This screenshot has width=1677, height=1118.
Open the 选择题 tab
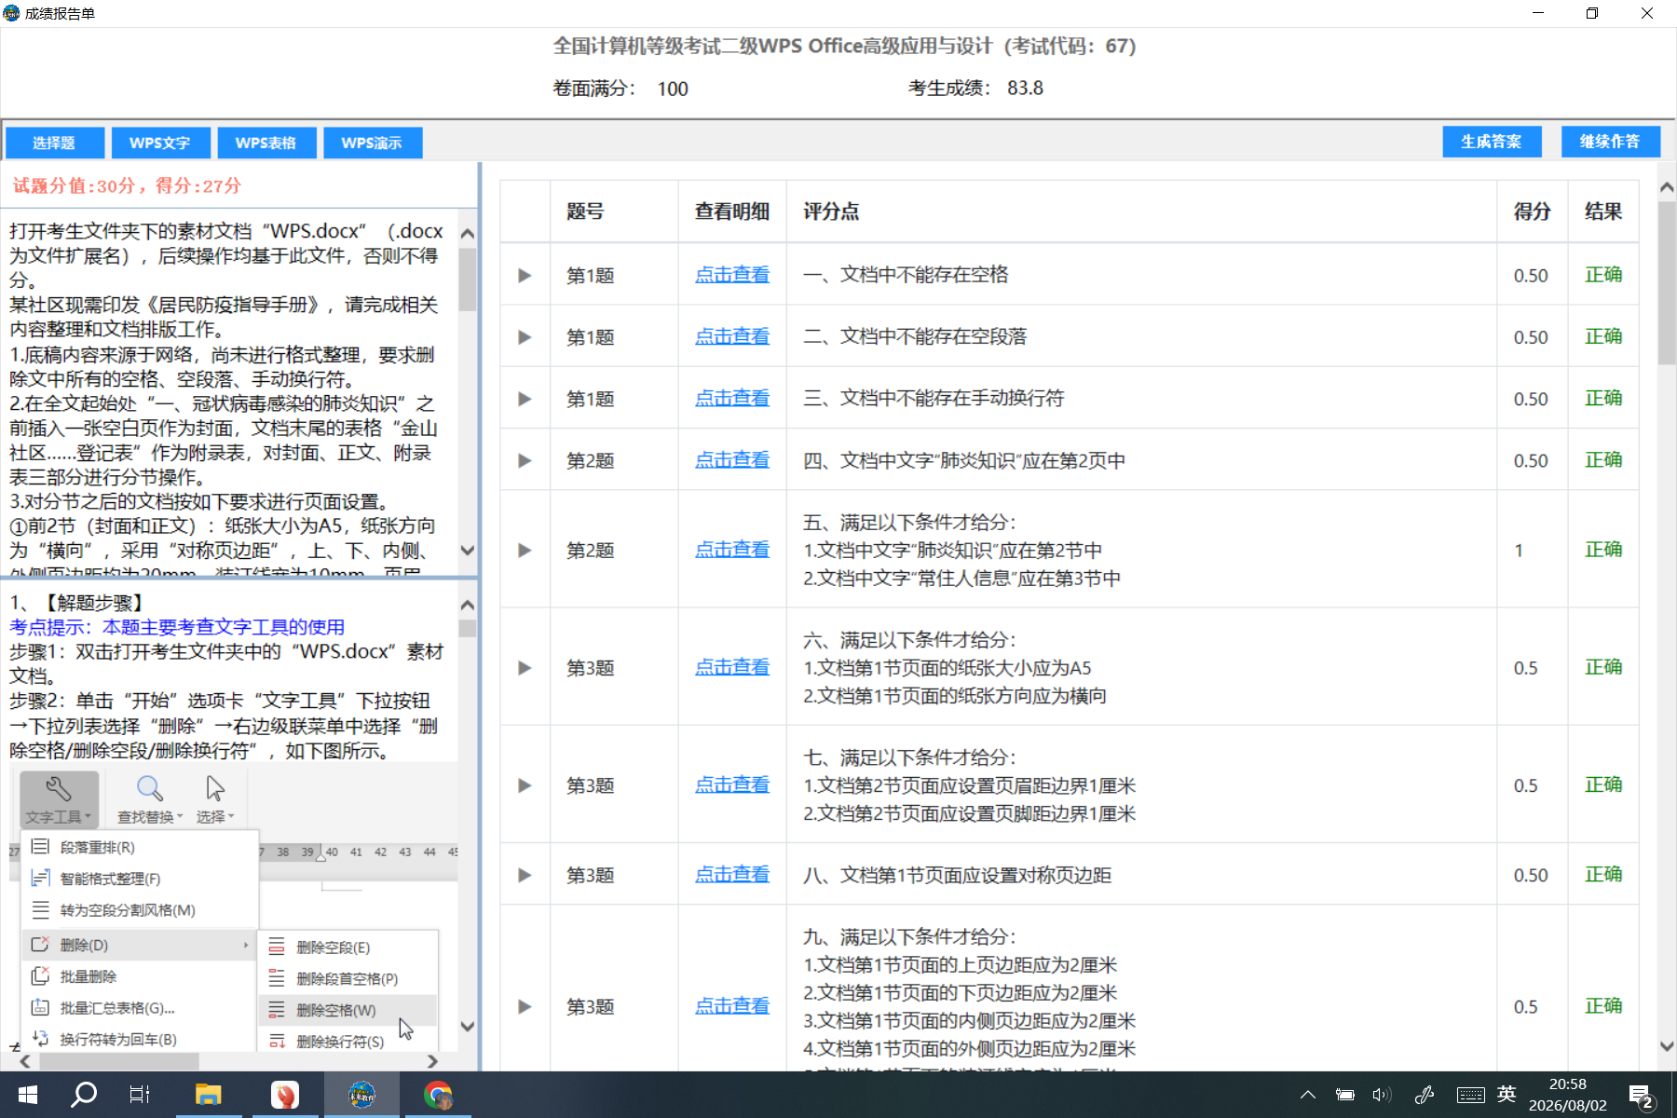coord(54,143)
